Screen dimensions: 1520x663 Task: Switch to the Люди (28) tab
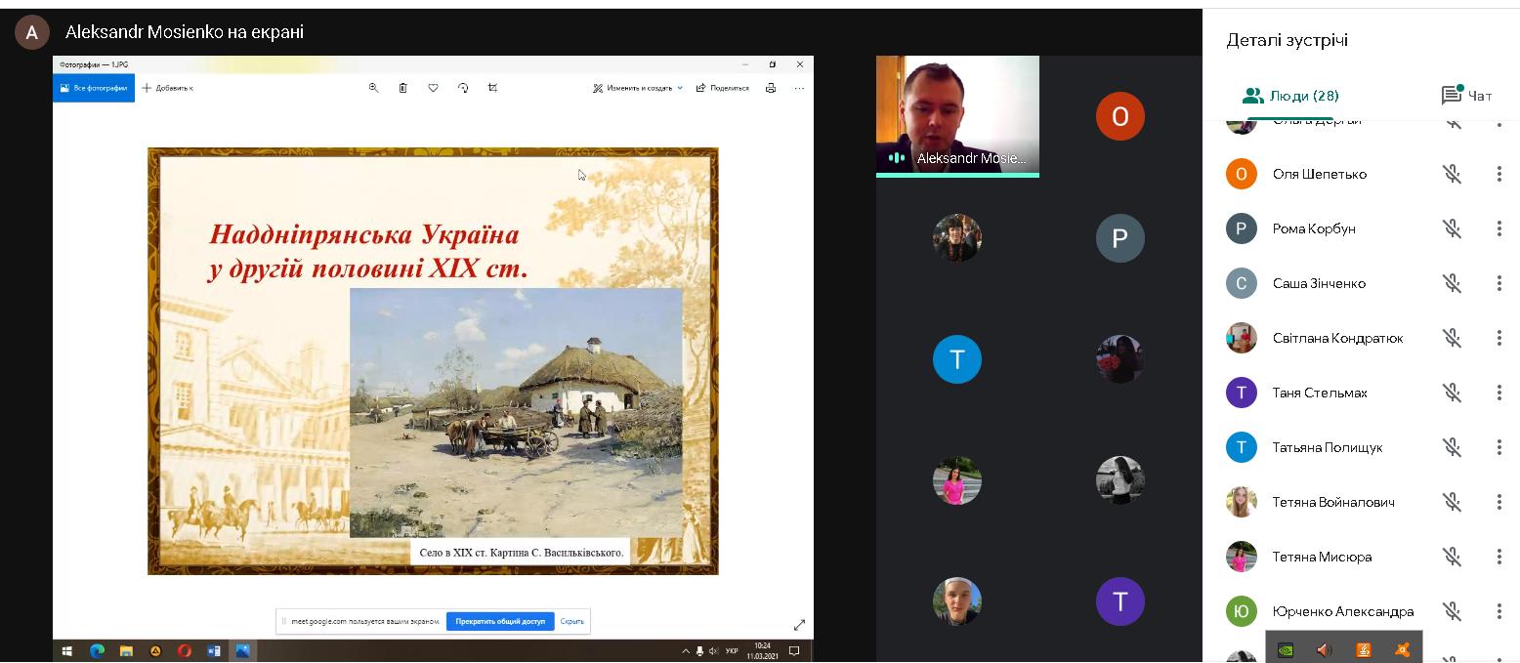1289,96
